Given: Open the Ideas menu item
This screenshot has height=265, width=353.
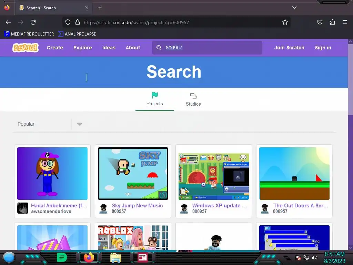Looking at the screenshot, I should 109,48.
